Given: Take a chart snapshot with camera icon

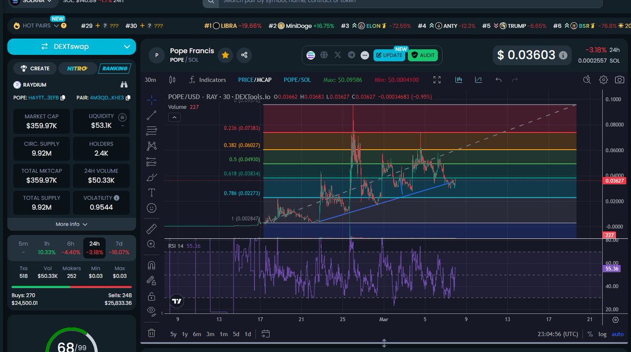Looking at the screenshot, I should [x=620, y=80].
